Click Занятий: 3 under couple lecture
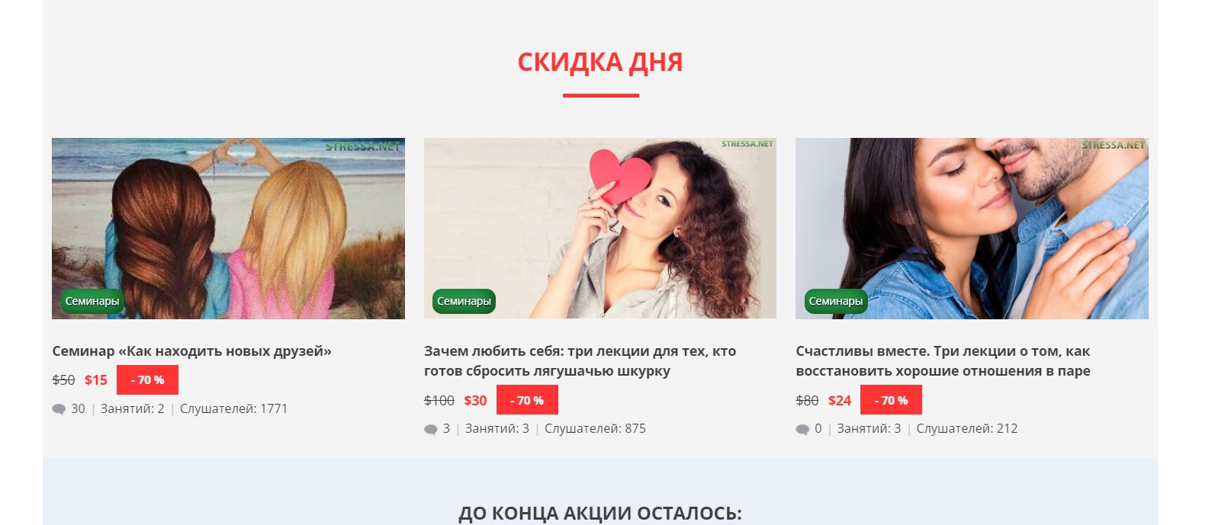This screenshot has width=1212, height=525. point(869,429)
